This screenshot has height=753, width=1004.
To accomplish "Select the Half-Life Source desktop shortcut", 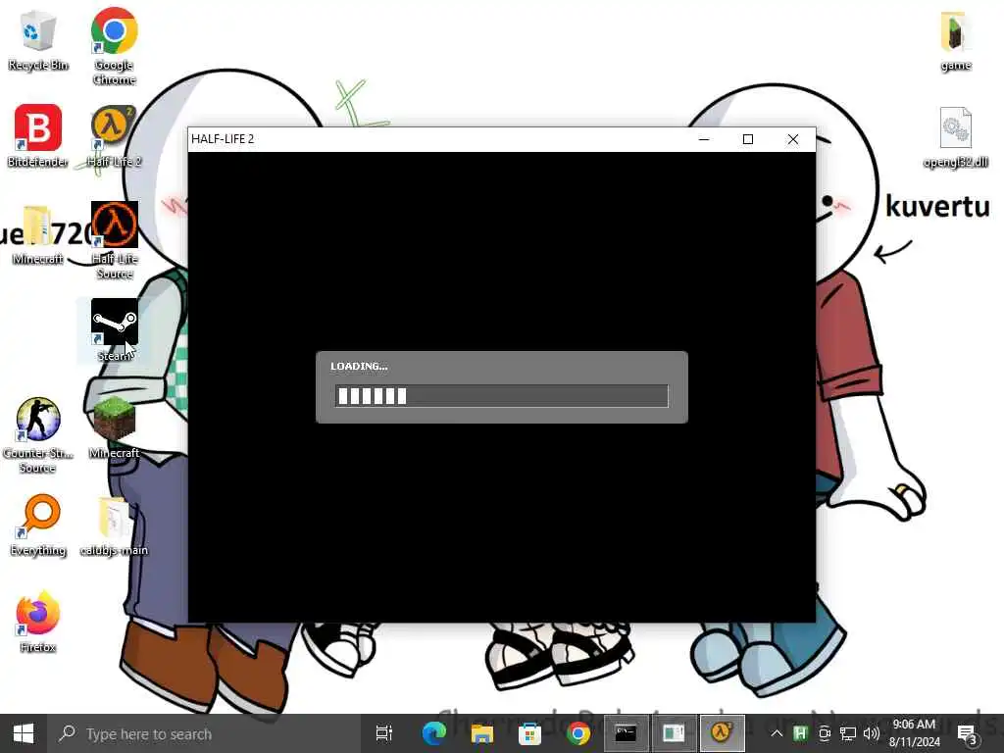I will point(114,241).
